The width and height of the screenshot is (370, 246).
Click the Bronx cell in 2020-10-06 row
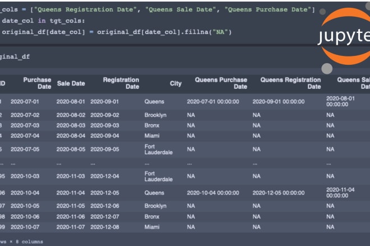pyautogui.click(x=152, y=216)
